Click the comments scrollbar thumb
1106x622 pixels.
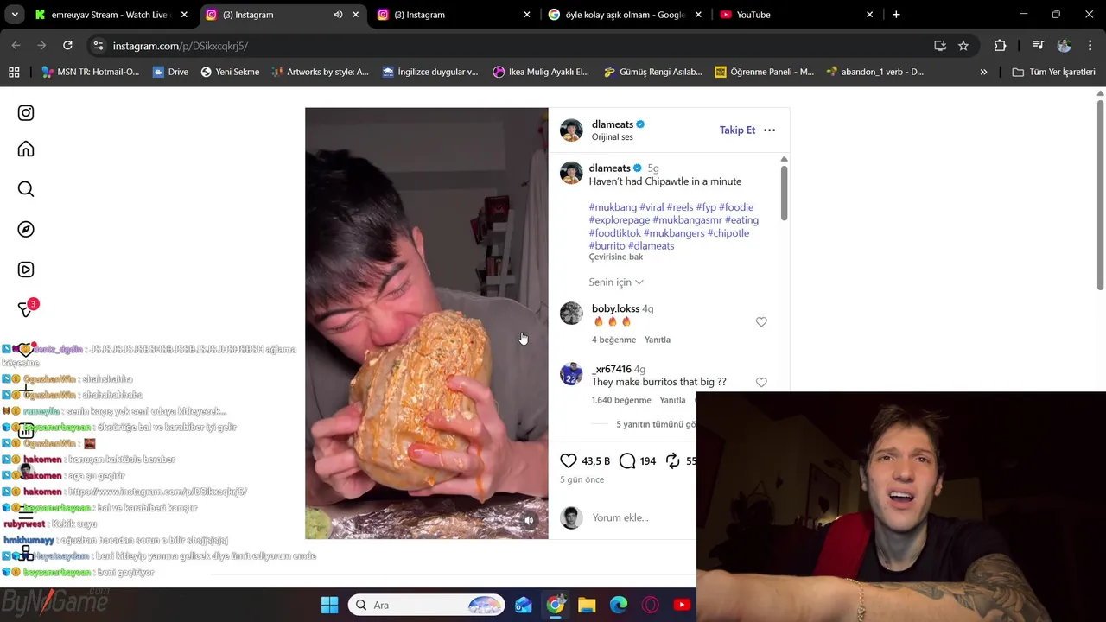784,193
